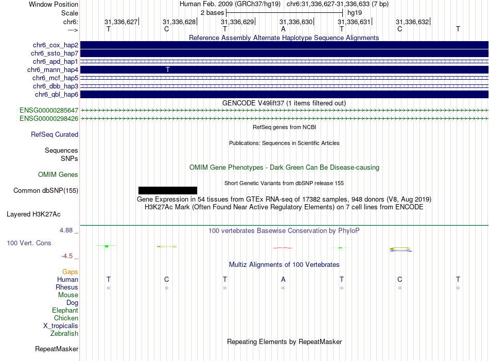Open GENCODE V49lift37 track title

(284, 103)
